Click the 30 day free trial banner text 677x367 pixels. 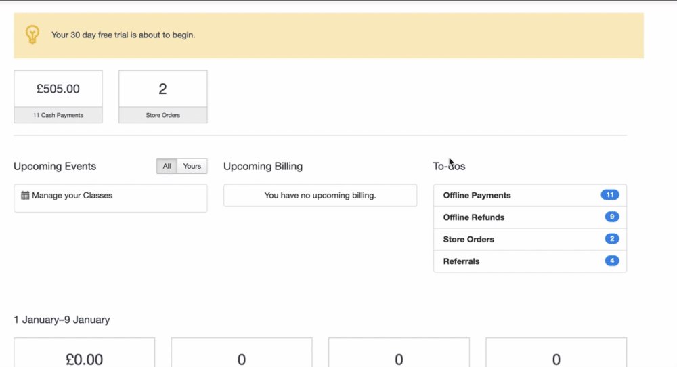123,35
